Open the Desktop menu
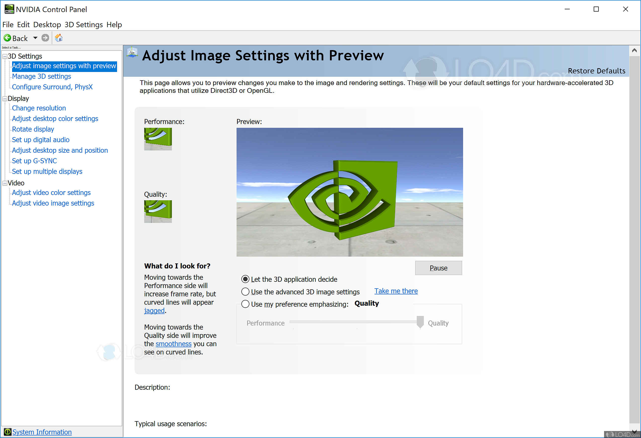 [x=47, y=25]
